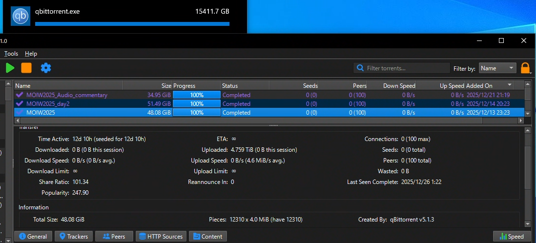The height and width of the screenshot is (243, 536).
Task: Click the 34.95 GiB size cell
Action: tap(159, 95)
